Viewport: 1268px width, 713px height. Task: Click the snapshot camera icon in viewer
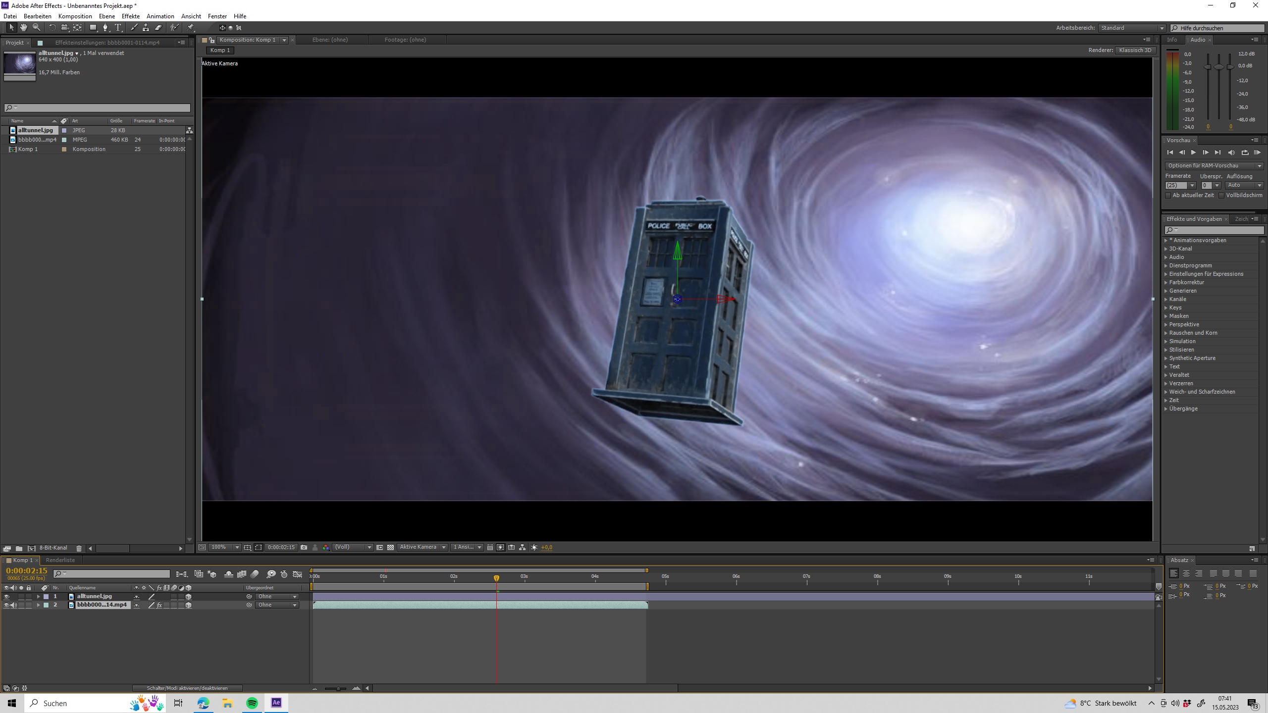(x=304, y=547)
